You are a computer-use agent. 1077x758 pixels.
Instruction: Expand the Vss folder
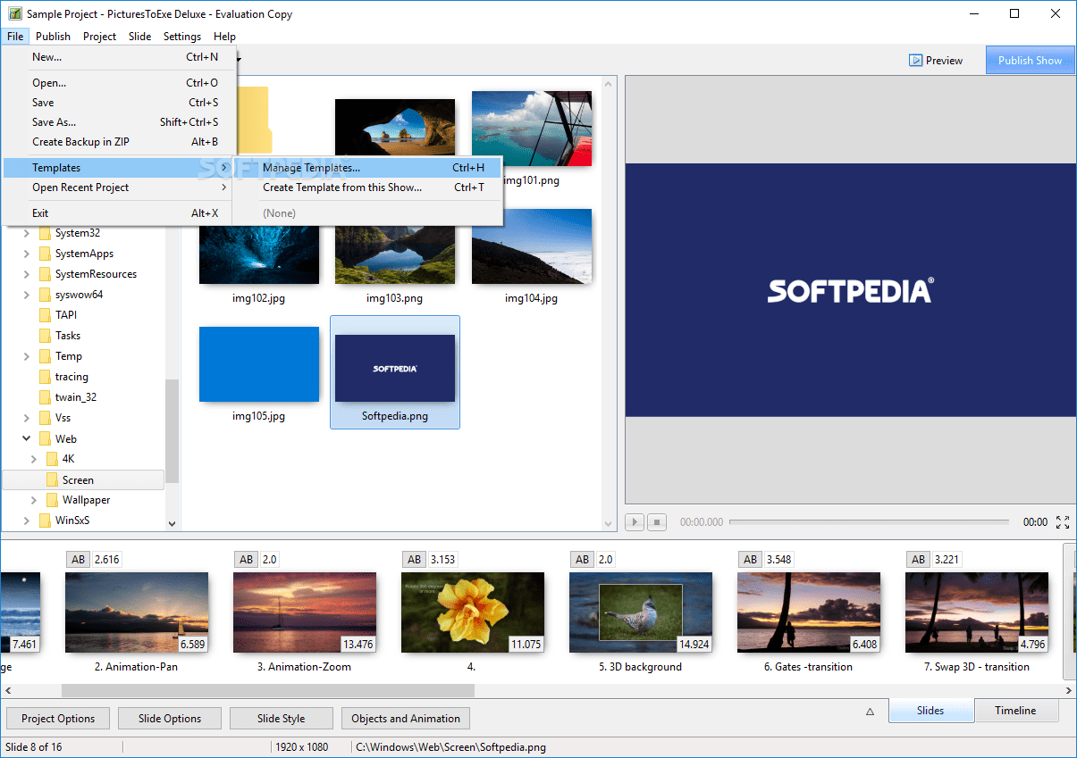coord(27,418)
